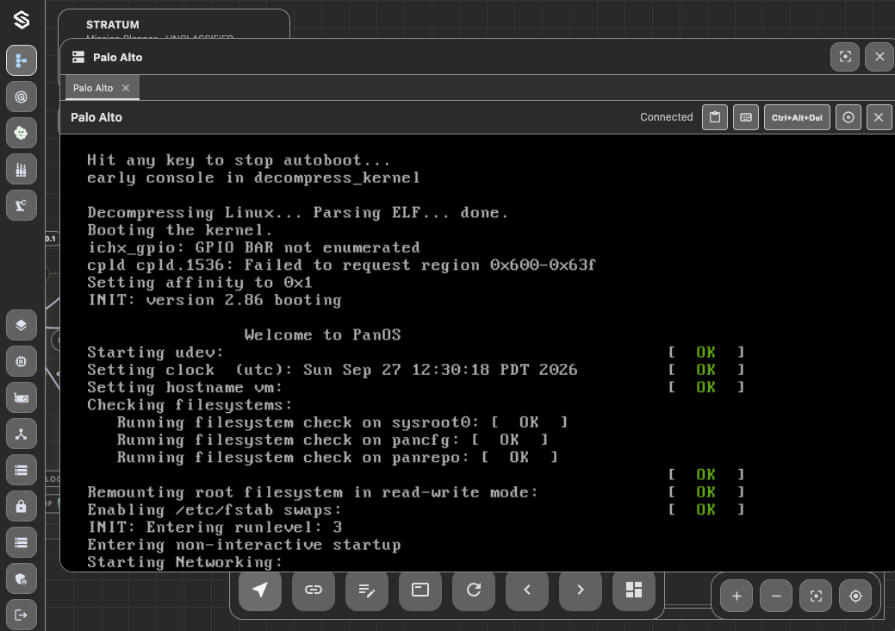Viewport: 895px width, 631px height.
Task: Click the Stratum logo icon
Action: (22, 20)
